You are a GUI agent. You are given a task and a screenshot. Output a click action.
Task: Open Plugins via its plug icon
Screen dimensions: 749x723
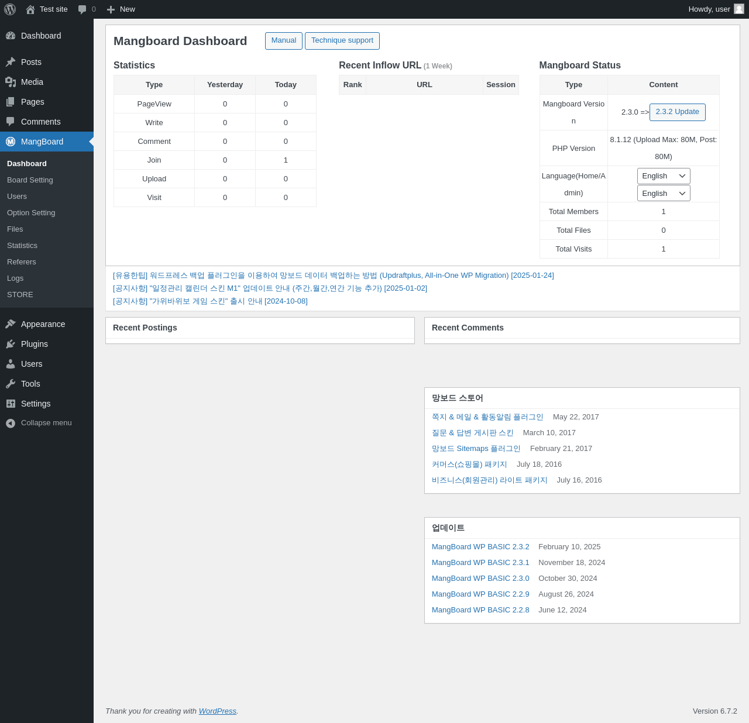[x=11, y=344]
